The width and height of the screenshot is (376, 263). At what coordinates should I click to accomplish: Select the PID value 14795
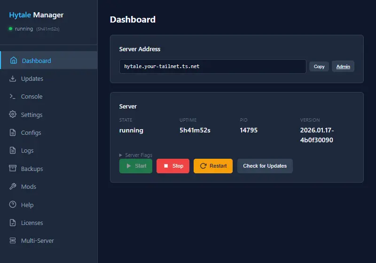(x=249, y=130)
